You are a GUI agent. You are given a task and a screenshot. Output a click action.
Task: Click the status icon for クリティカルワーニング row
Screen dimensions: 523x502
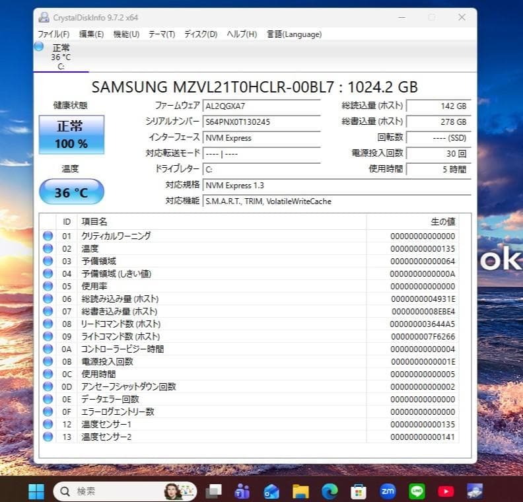tap(48, 236)
